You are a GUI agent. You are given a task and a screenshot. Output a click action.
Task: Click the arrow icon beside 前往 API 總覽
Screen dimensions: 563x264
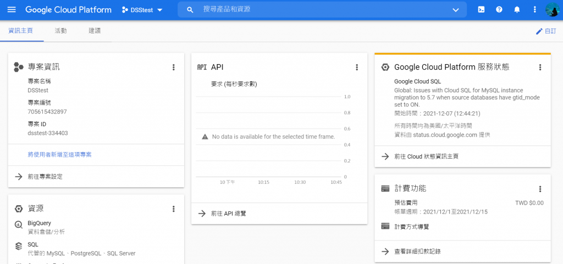202,214
